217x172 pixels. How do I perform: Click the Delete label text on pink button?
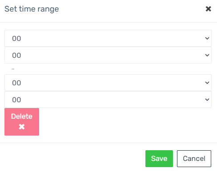click(x=22, y=116)
